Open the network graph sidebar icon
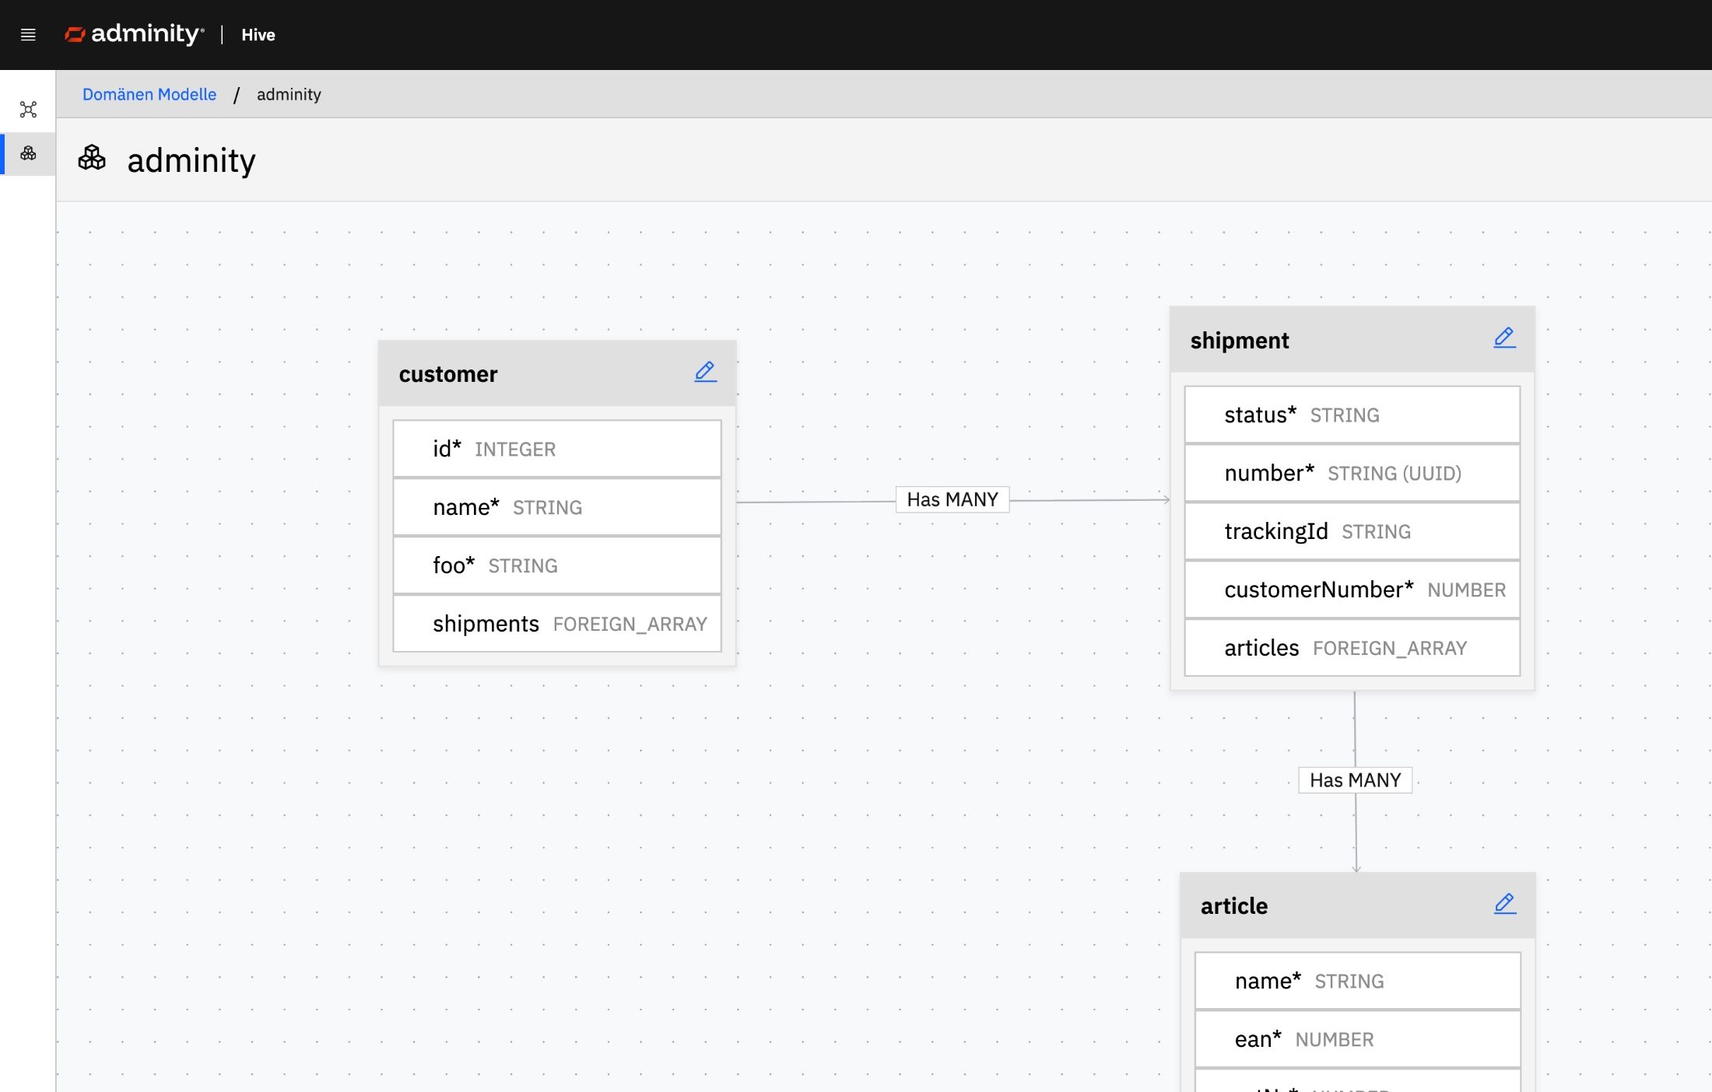 (x=28, y=110)
